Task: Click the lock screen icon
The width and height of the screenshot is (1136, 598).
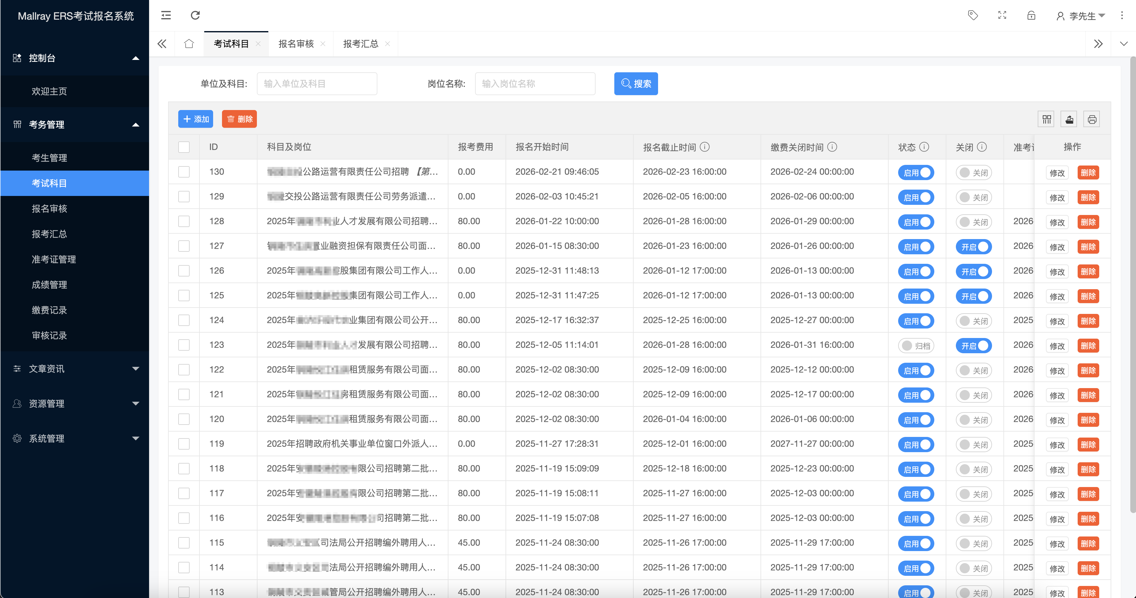Action: pyautogui.click(x=1031, y=16)
